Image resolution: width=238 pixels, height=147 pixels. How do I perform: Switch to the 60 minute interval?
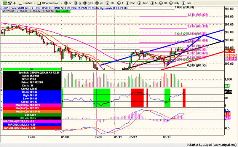point(163,3)
